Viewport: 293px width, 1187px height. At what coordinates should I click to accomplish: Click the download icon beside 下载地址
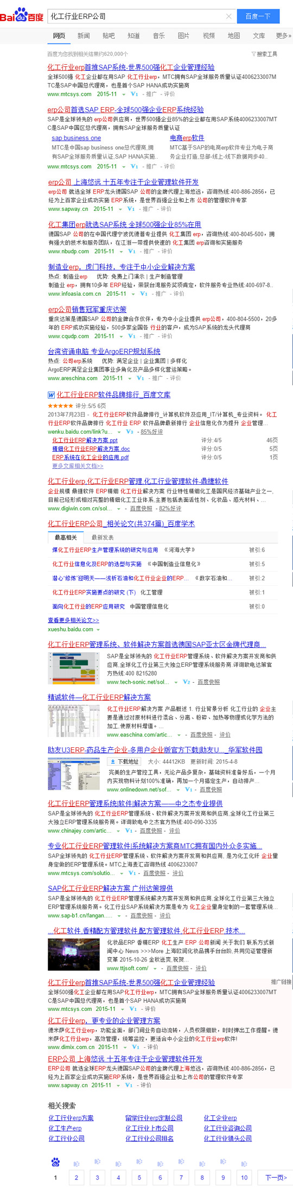pyautogui.click(x=112, y=761)
